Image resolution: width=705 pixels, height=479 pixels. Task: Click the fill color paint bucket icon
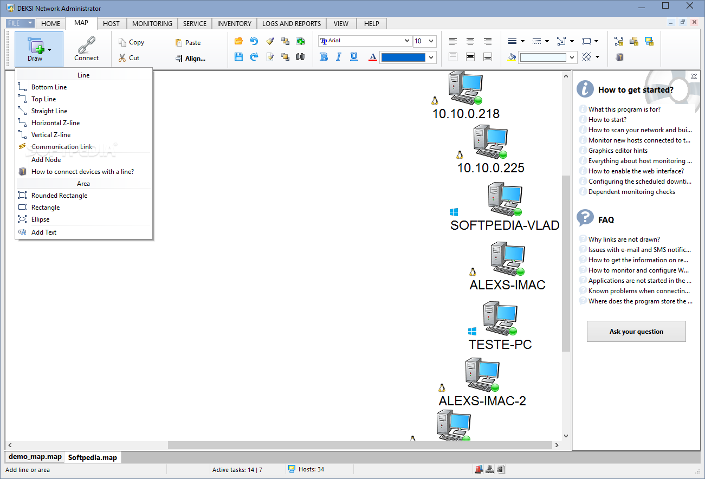[512, 57]
